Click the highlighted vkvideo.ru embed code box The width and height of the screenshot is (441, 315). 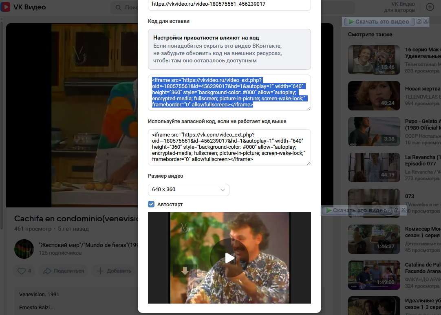[x=229, y=93]
